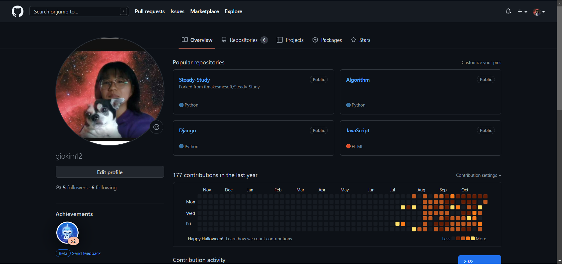Open the Django repository

pyautogui.click(x=187, y=131)
